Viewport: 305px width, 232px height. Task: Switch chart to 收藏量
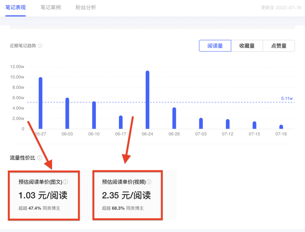pyautogui.click(x=247, y=46)
